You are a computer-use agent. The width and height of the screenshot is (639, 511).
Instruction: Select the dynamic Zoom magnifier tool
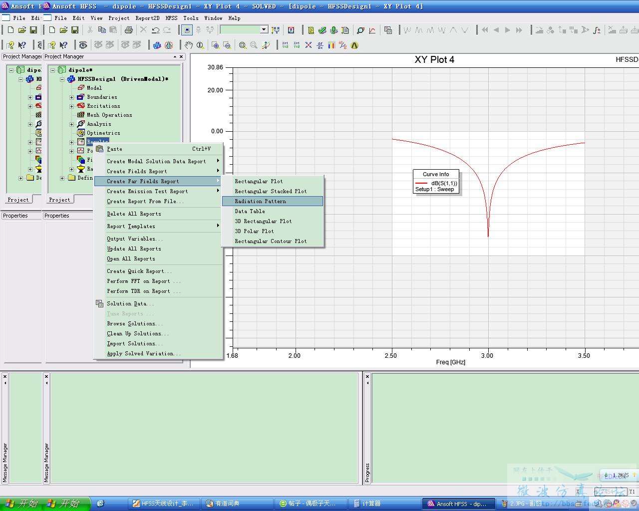coord(200,45)
